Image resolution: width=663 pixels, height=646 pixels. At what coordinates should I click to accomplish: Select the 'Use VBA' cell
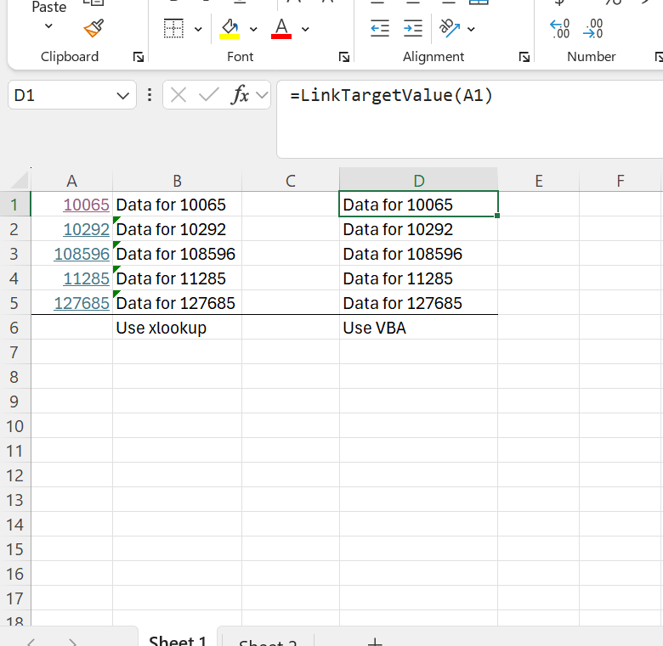(418, 328)
